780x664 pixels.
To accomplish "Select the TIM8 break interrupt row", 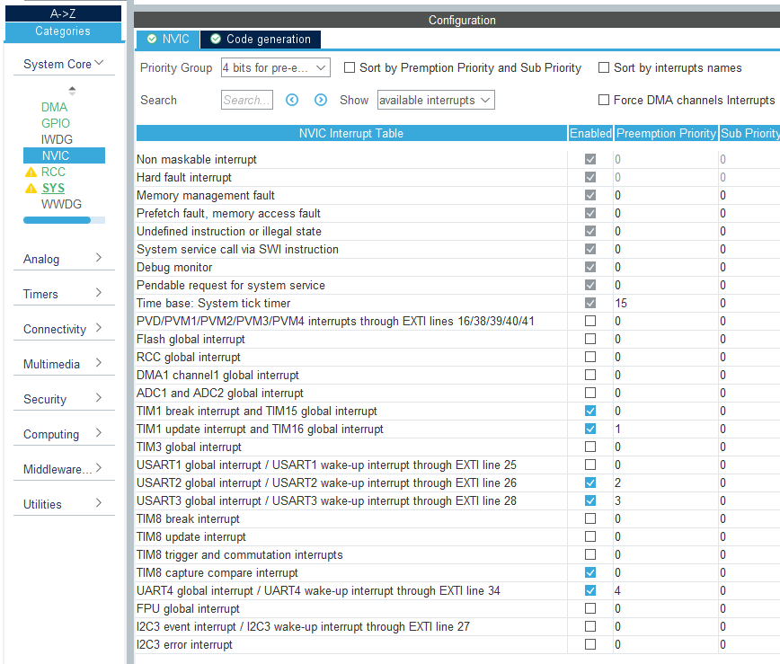I will [x=457, y=518].
